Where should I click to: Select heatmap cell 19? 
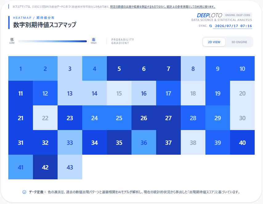tap(218, 93)
